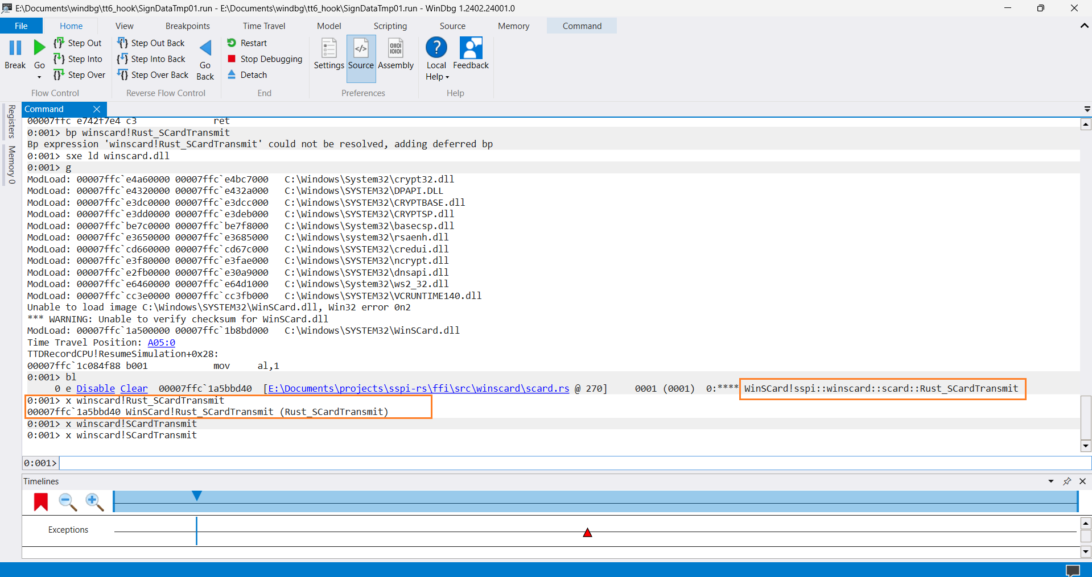This screenshot has height=577, width=1092.
Task: Expand the Go button dropdown arrow
Action: tap(39, 77)
